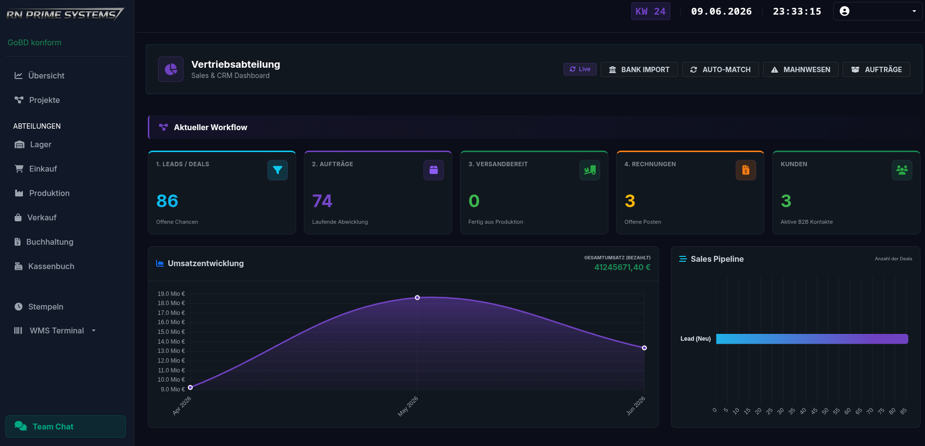This screenshot has height=446, width=925.
Task: Click the GoBD konform label
Action: 35,42
